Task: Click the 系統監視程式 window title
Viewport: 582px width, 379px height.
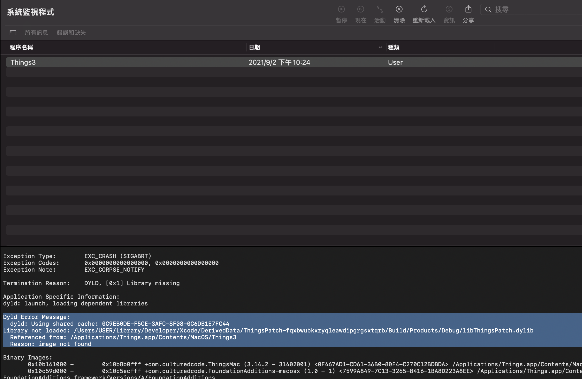Action: (x=30, y=12)
